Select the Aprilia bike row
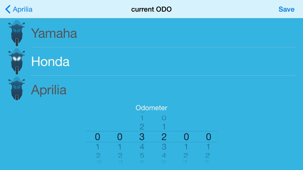 tap(151, 89)
